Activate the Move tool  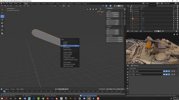2,16
